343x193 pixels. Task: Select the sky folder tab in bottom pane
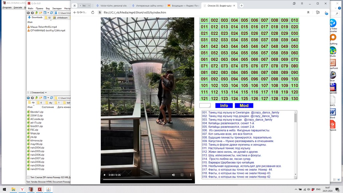49,103
